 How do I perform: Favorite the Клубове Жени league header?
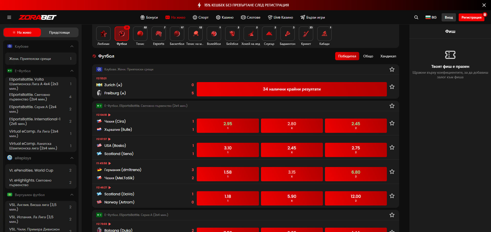coord(392,70)
